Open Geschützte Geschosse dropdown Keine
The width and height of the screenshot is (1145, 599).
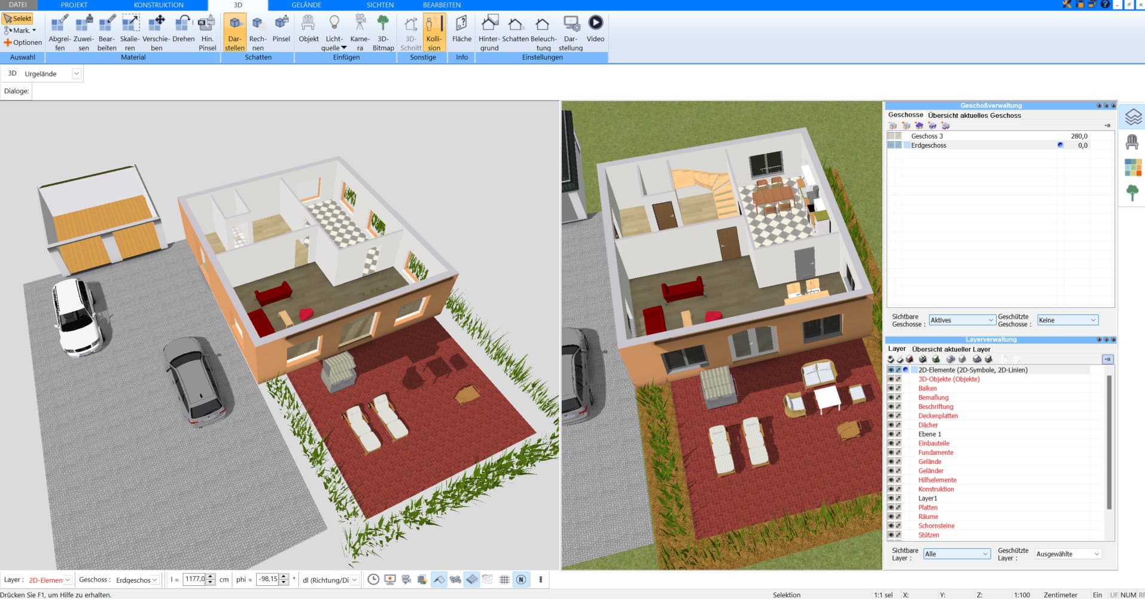pyautogui.click(x=1068, y=320)
